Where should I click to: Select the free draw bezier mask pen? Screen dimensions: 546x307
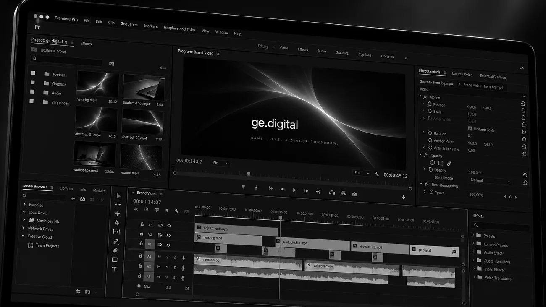coord(449,164)
